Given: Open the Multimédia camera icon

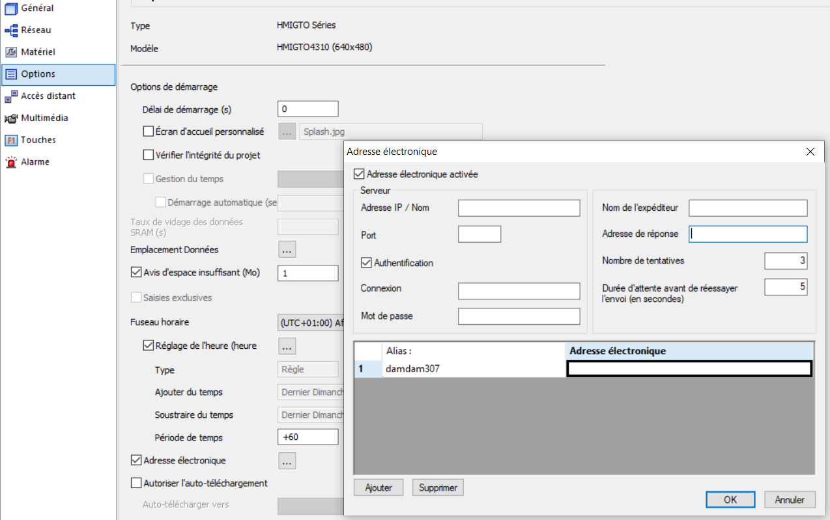Looking at the screenshot, I should coord(11,118).
